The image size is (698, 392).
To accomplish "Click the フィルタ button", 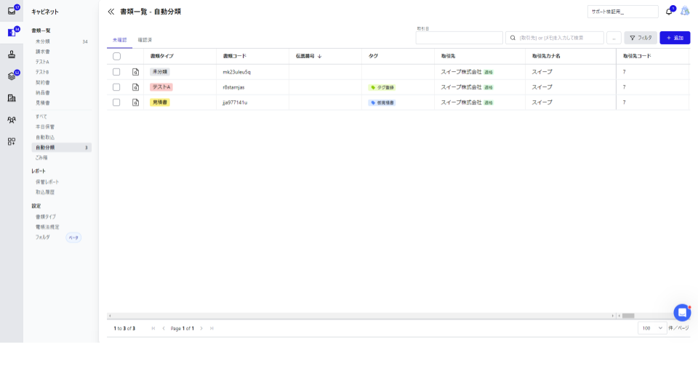I will pyautogui.click(x=641, y=38).
